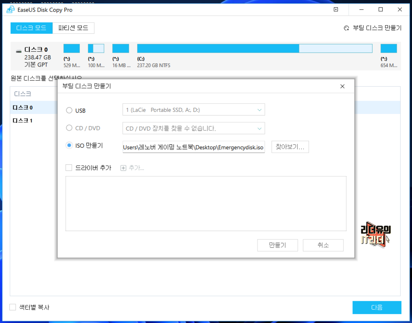Image resolution: width=412 pixels, height=323 pixels.
Task: Select the CD / DVD radio option
Action: click(69, 128)
